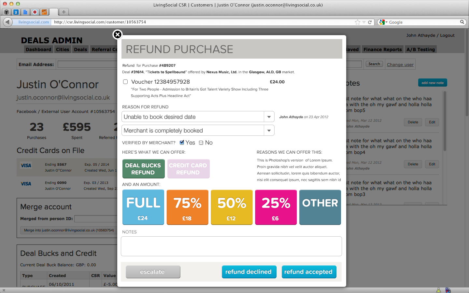Open a new browser tab
Screen dimensions: 469x293
click(64, 12)
